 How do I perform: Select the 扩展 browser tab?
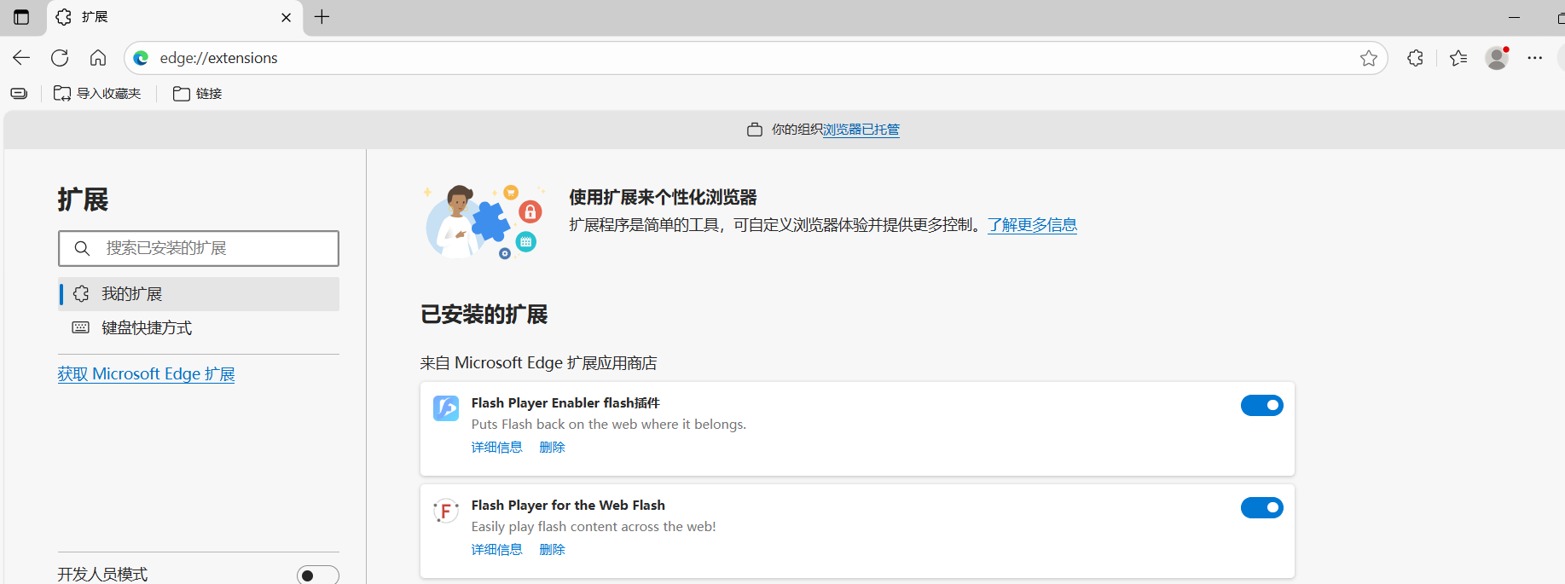pos(175,18)
